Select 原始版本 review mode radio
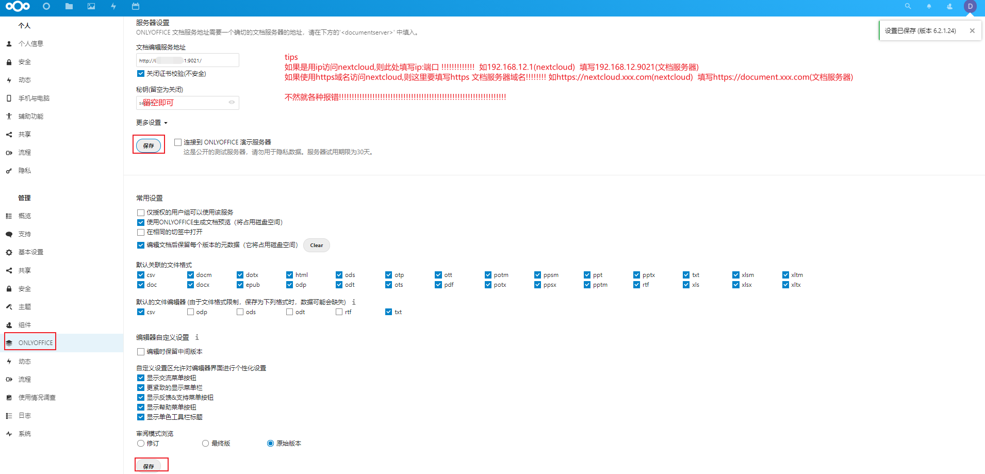Viewport: 985px width, 474px height. [270, 444]
